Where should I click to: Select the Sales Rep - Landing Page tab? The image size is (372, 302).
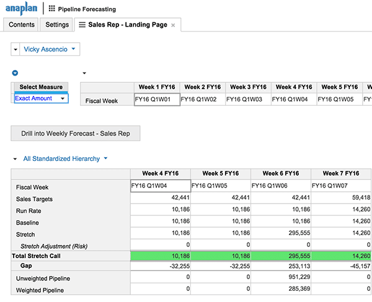click(x=128, y=25)
